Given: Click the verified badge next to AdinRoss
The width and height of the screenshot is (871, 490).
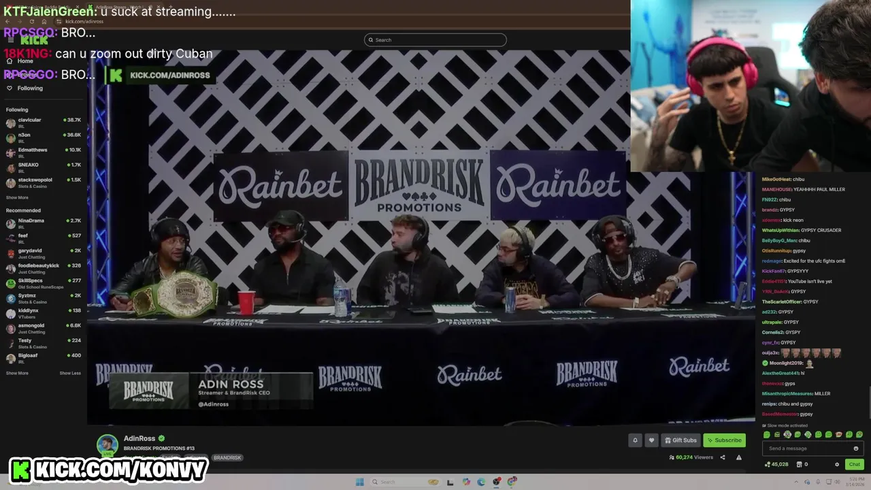Looking at the screenshot, I should (161, 438).
